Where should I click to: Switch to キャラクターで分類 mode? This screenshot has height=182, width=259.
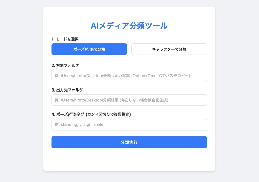click(169, 49)
